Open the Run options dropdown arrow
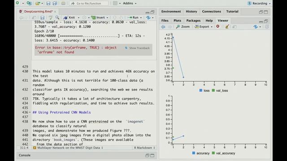287x161 pixels. [141, 18]
